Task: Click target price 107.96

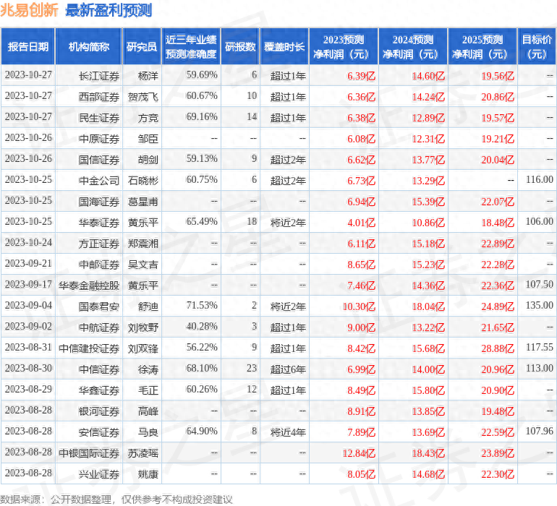Action: (539, 431)
